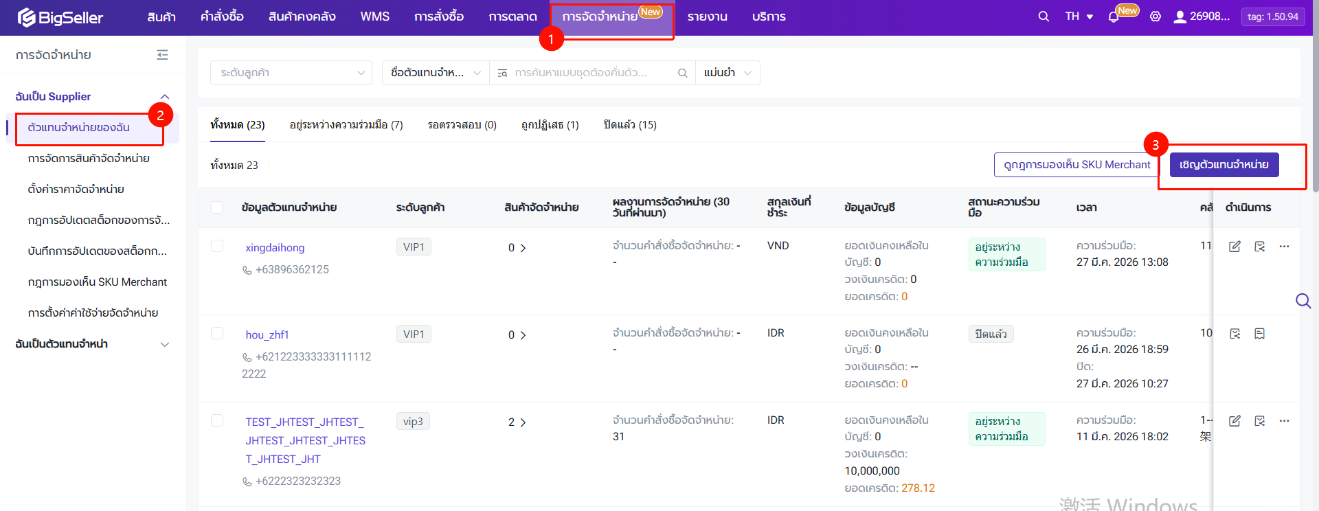Image resolution: width=1319 pixels, height=511 pixels.
Task: Open the บริการ top menu
Action: point(769,16)
